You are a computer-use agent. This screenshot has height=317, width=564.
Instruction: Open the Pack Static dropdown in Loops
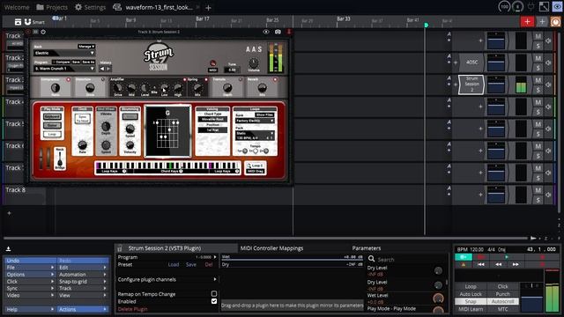pyautogui.click(x=255, y=136)
